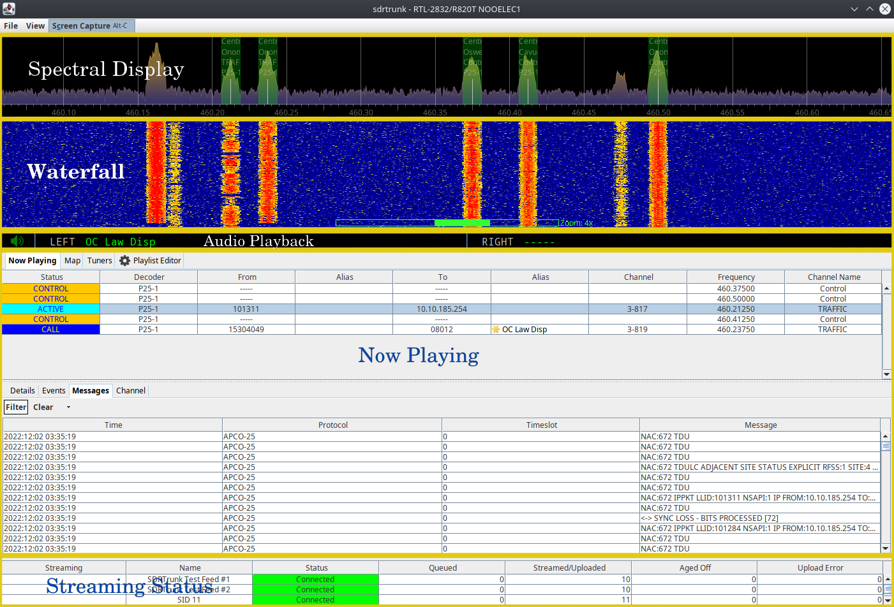Viewport: 894px width, 607px height.
Task: Click the Upload Error column header
Action: pos(820,568)
